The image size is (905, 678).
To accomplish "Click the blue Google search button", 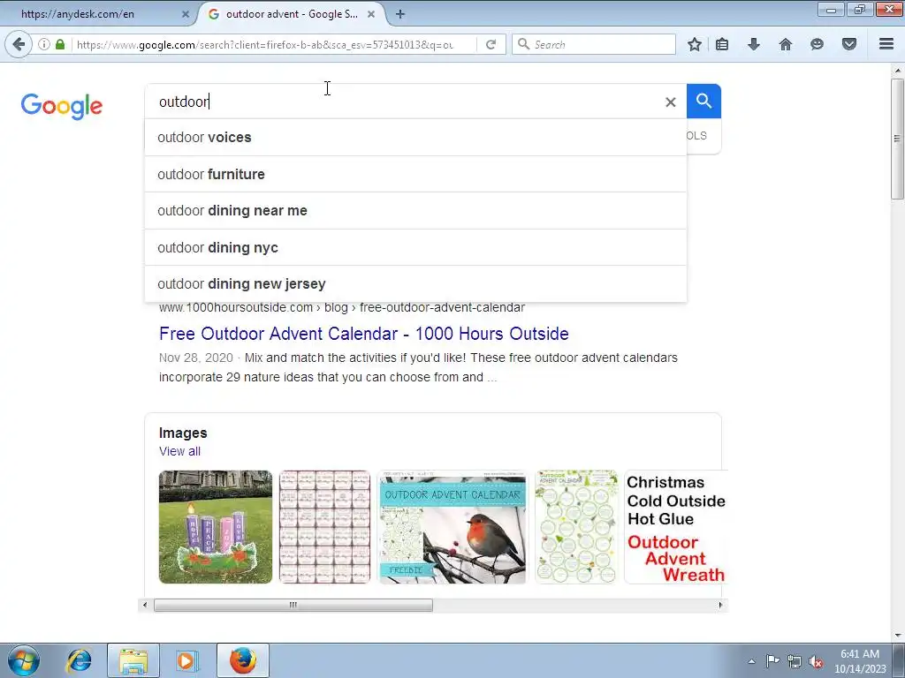I will [x=703, y=101].
